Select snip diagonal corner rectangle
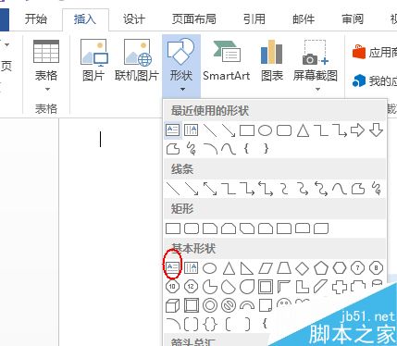This screenshot has height=346, width=397. point(247,229)
